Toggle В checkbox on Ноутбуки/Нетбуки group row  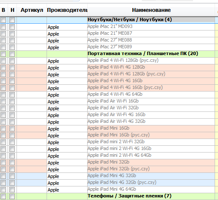[3, 20]
